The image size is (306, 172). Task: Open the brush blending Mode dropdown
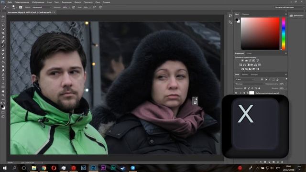(42, 7)
